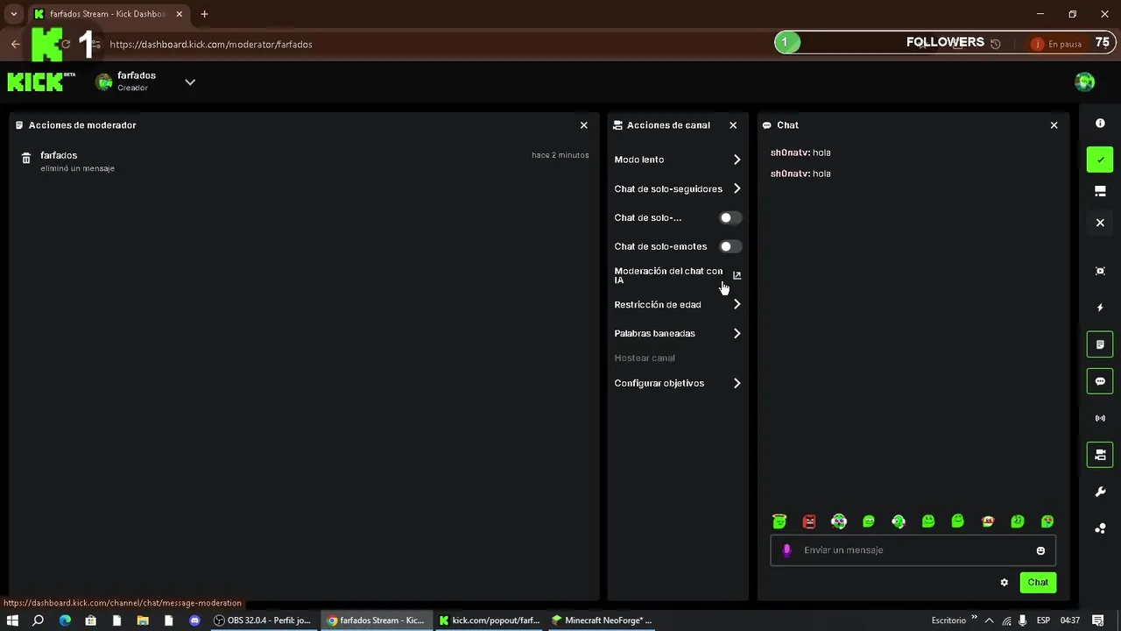Click the lightning bolt icon in sidebar

click(1100, 308)
